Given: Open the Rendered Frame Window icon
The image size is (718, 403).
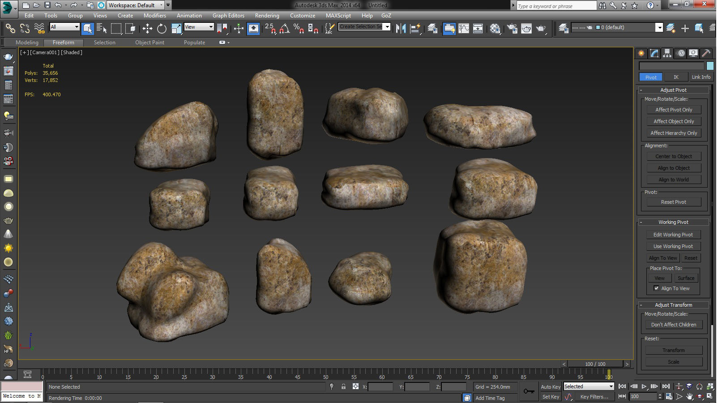Looking at the screenshot, I should tap(526, 28).
